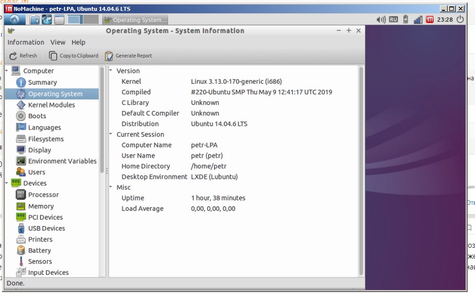Open the Help menu
The width and height of the screenshot is (475, 294).
coord(78,42)
